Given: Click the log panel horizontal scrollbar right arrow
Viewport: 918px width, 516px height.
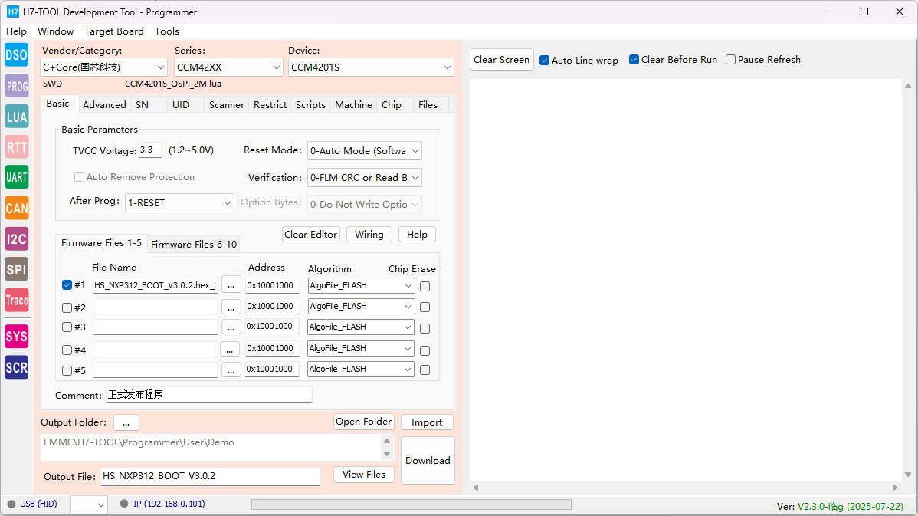Looking at the screenshot, I should tap(894, 488).
